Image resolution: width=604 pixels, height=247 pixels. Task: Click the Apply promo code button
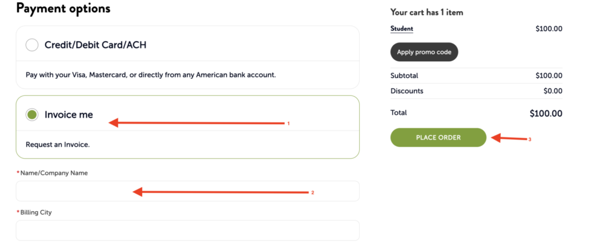[424, 52]
